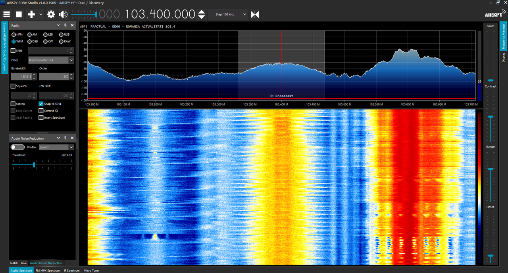This screenshot has height=273, width=508.
Task: Click the 103.200 M axis label
Action: (x=155, y=104)
